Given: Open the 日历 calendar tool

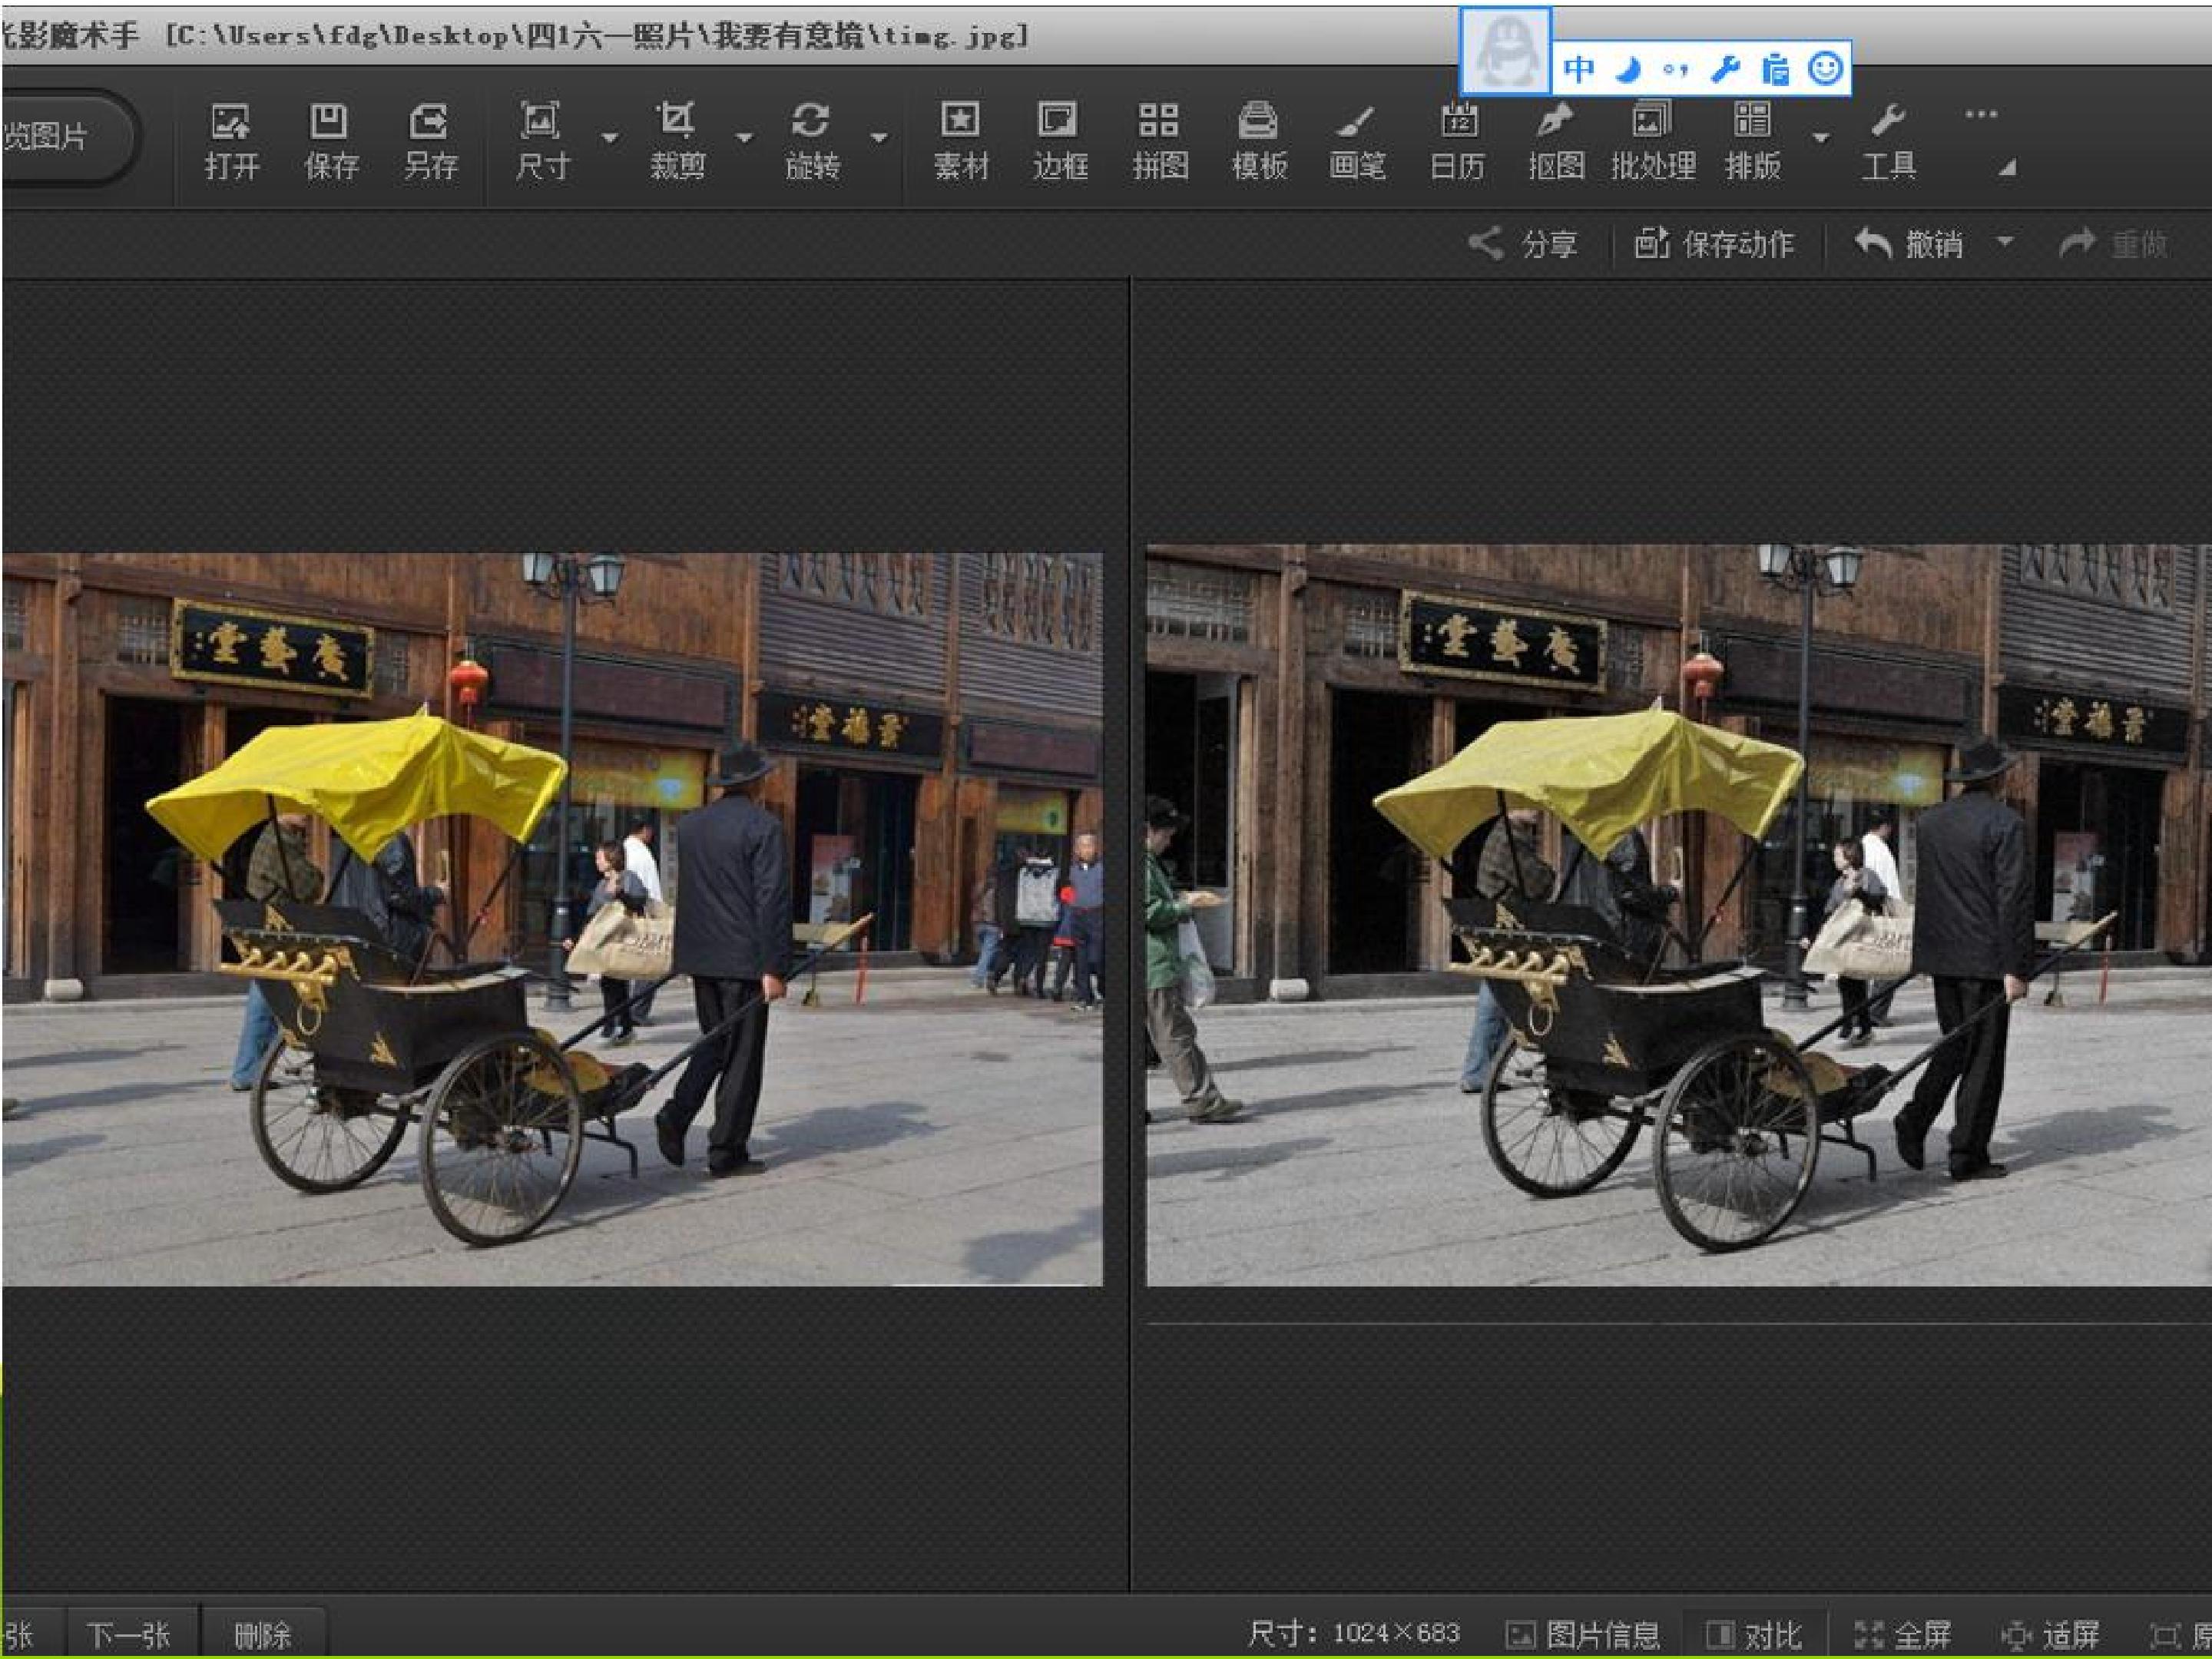Looking at the screenshot, I should click(1457, 140).
